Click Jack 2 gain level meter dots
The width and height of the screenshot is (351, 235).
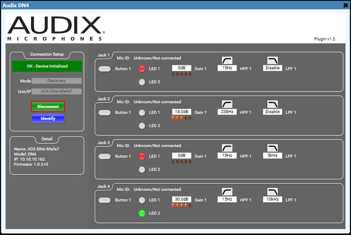181,118
